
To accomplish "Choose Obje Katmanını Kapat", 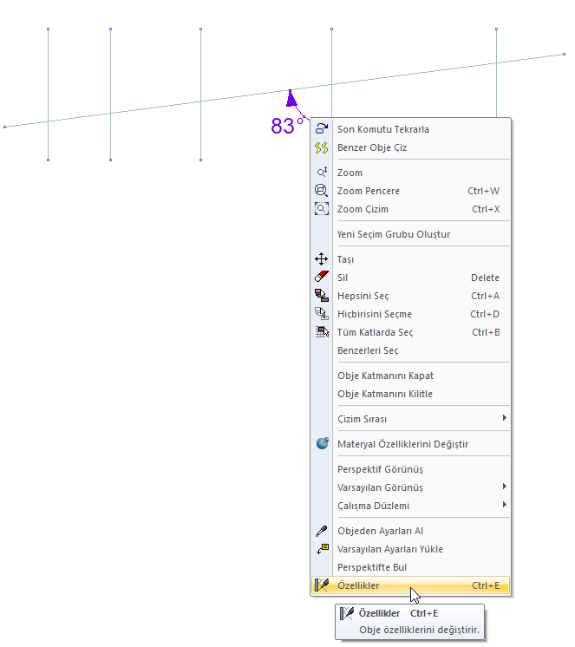I will point(410,376).
